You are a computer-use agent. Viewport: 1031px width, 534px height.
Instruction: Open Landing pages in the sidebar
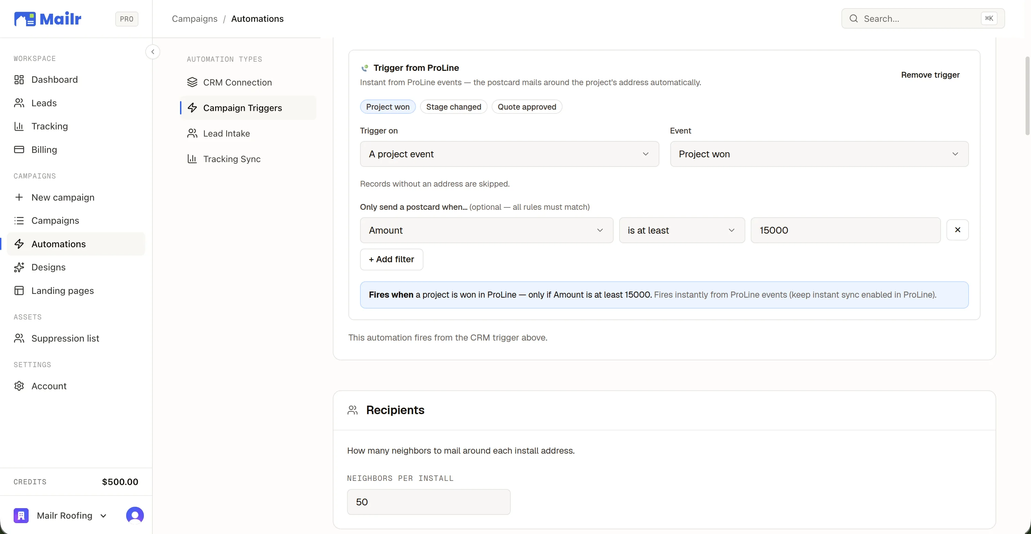click(x=76, y=290)
